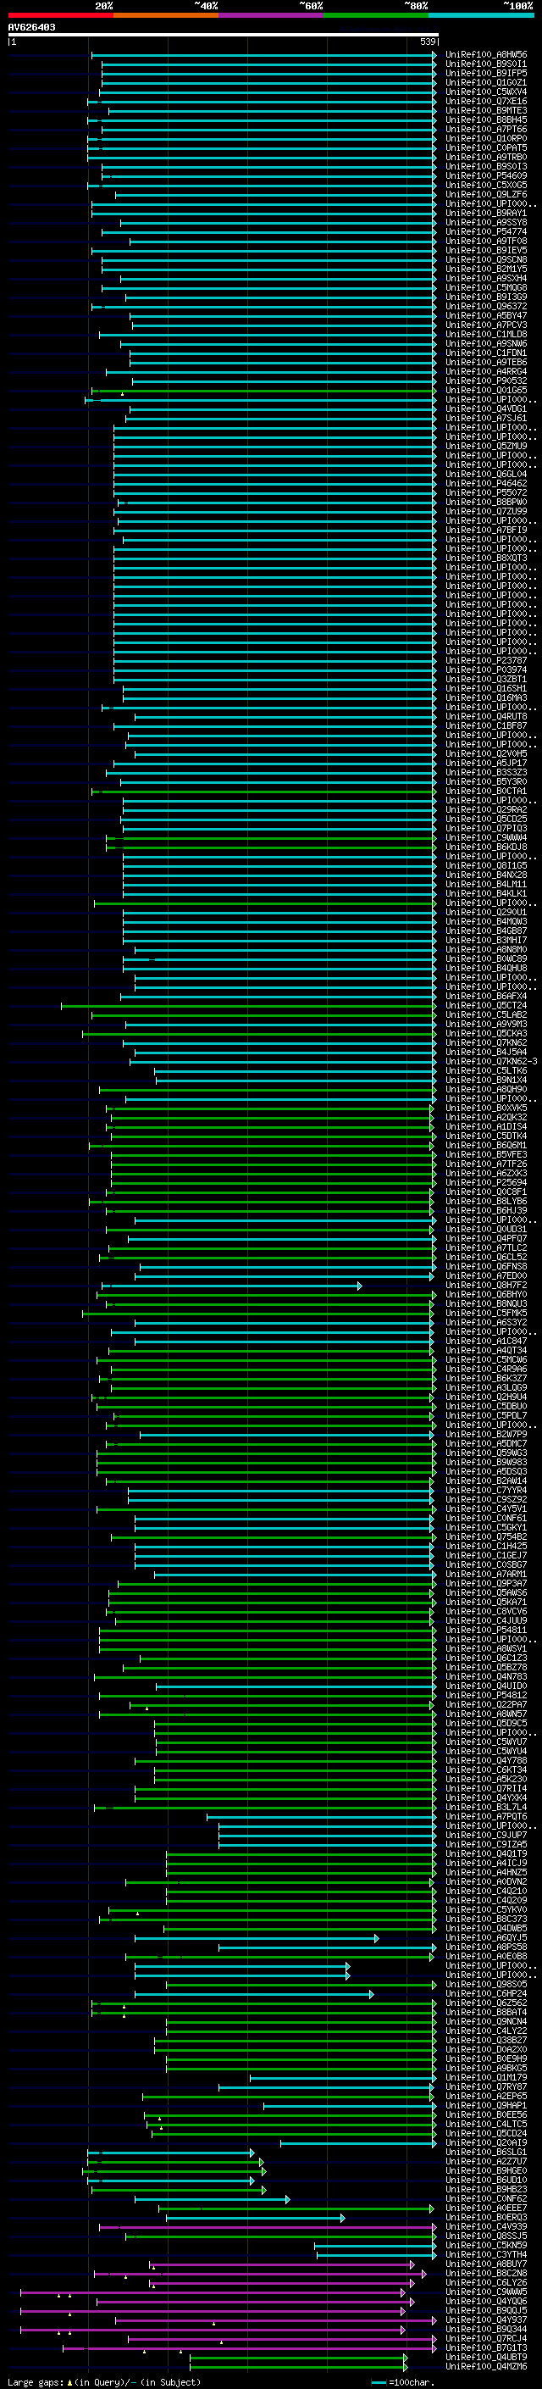
Task: Click the cyan bar for UniRef100_Q20AI9
Action: (358, 2143)
